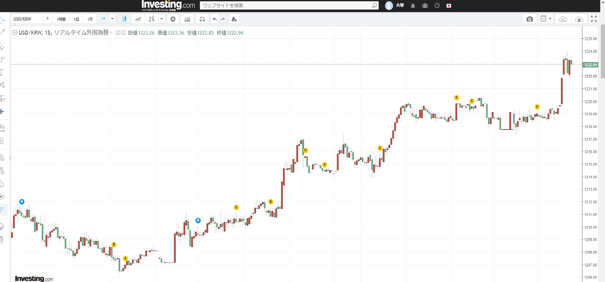Open the bar style dropdown arrow

(x=162, y=19)
